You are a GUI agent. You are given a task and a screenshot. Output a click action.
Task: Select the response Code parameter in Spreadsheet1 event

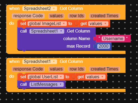pyautogui.click(x=28, y=69)
